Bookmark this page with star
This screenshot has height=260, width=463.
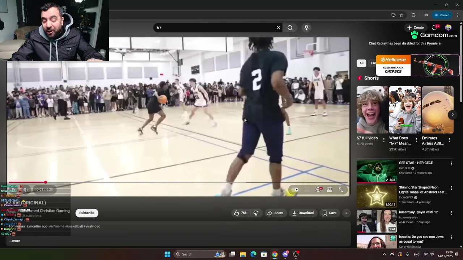coord(401,15)
